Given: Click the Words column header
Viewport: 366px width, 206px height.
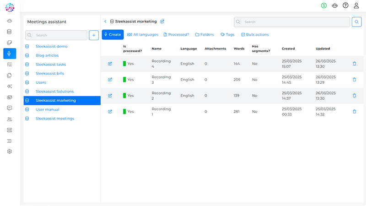Looking at the screenshot, I should pos(239,49).
